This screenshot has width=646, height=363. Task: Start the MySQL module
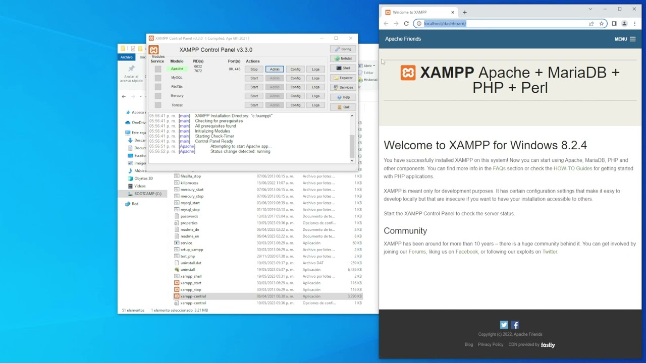(254, 78)
